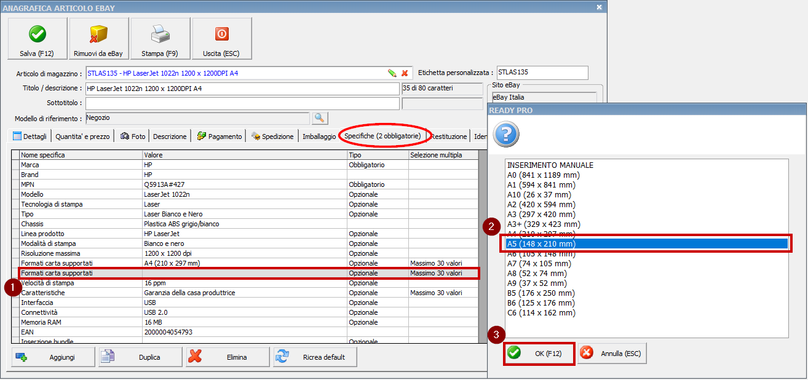Click the Articolo di magazzino field
Viewport: 808px width, 380px height.
coord(236,73)
